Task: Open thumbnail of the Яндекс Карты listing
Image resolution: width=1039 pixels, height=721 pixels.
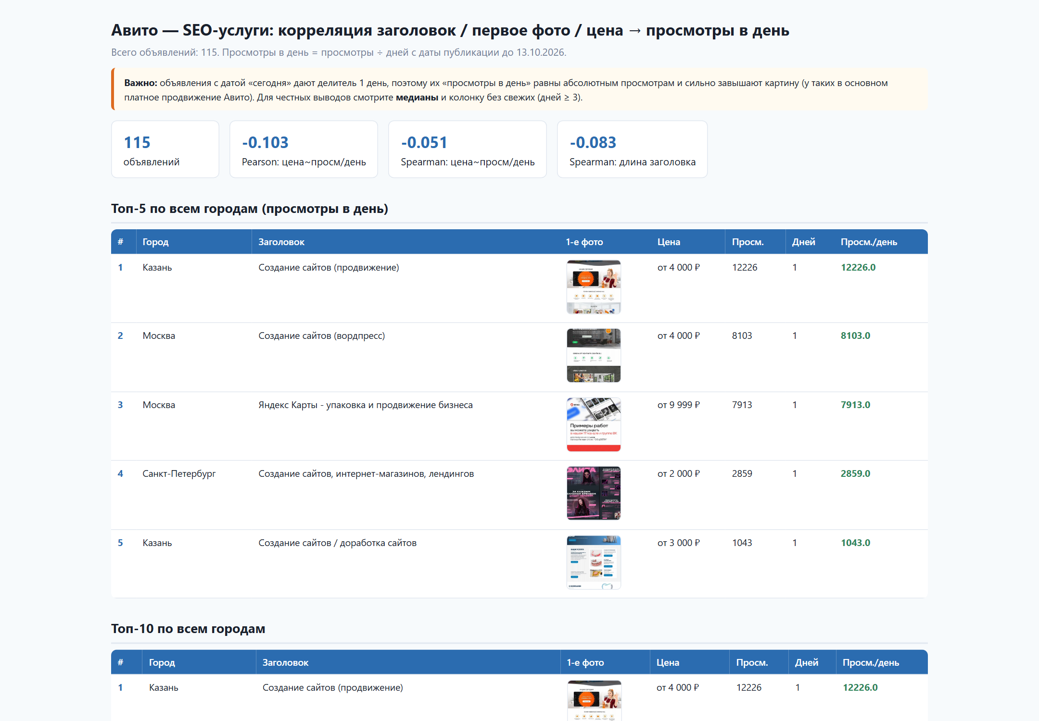Action: (x=594, y=424)
